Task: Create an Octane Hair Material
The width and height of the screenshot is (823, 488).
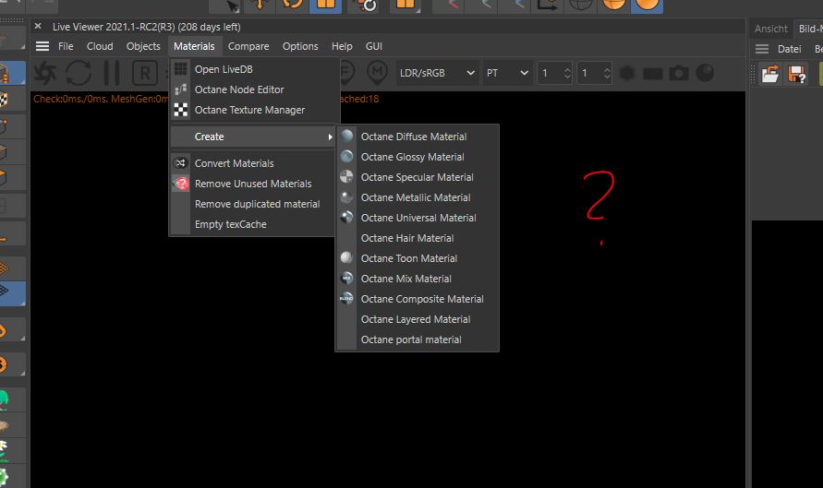Action: (418, 239)
